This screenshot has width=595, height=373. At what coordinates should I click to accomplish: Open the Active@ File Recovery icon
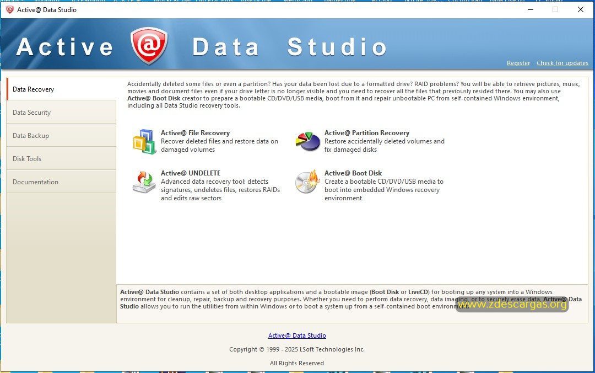click(x=144, y=141)
